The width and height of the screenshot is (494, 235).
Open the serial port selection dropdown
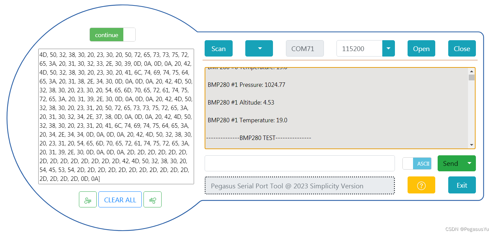pos(259,48)
